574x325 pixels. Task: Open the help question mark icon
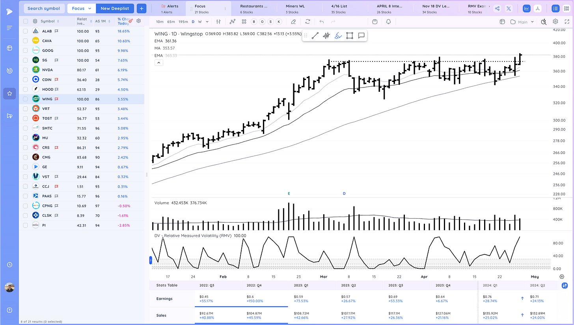[9, 310]
